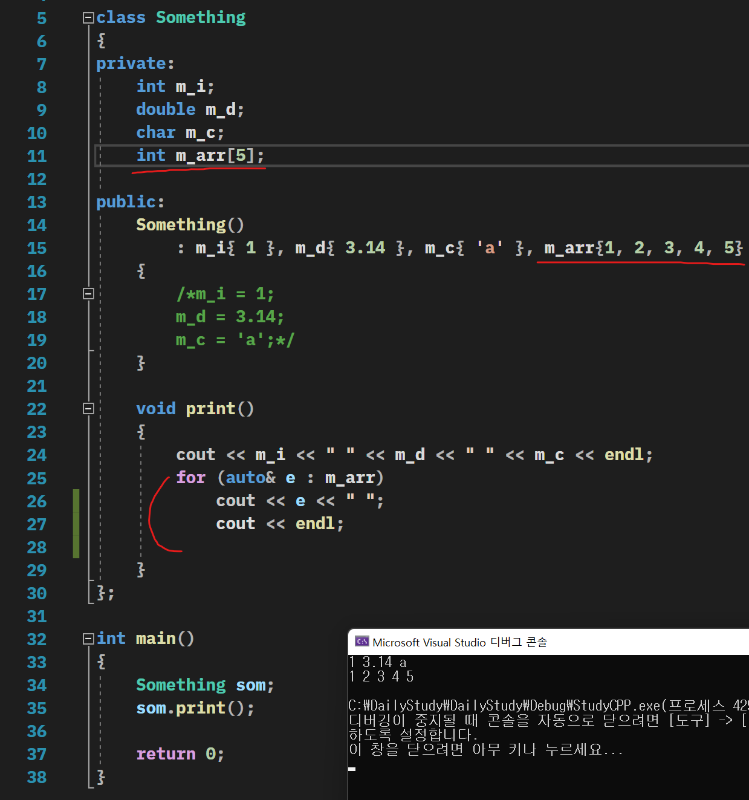Click the 'private:' access specifier
The height and width of the screenshot is (800, 749).
click(x=135, y=63)
